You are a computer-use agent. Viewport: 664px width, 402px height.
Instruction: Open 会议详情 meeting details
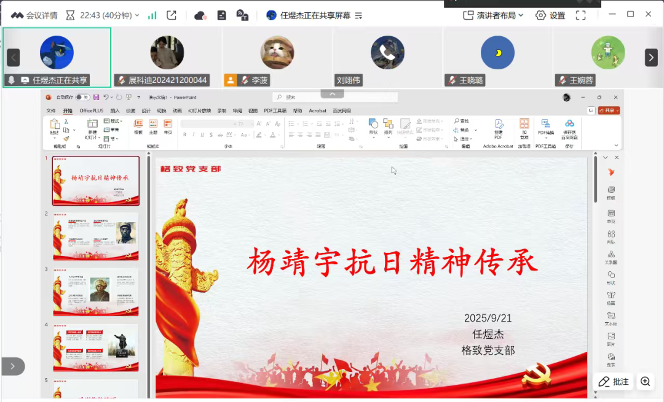[34, 15]
